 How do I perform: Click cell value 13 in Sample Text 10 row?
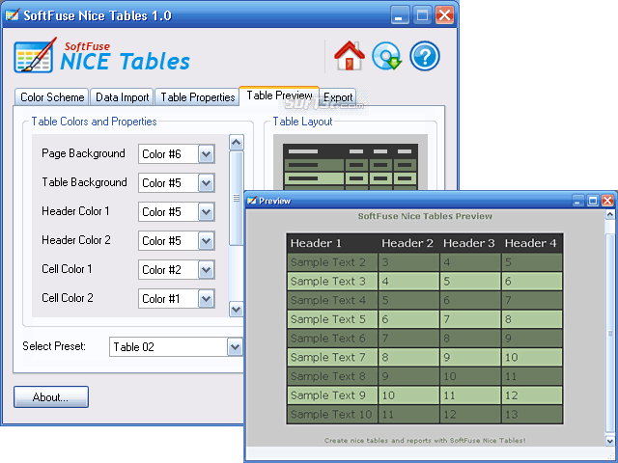[532, 414]
